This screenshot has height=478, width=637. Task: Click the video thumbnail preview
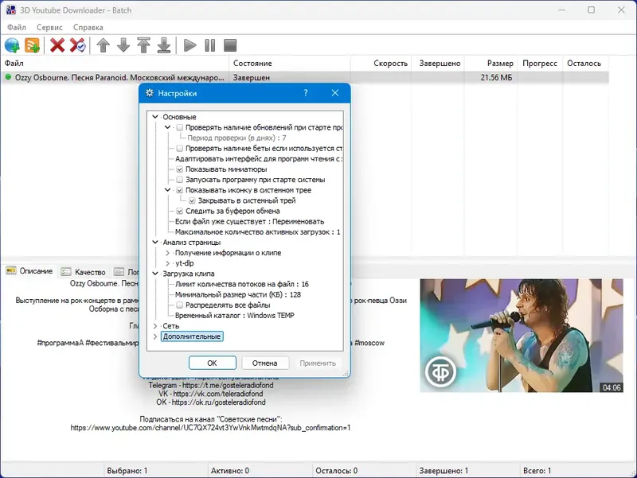coord(522,335)
